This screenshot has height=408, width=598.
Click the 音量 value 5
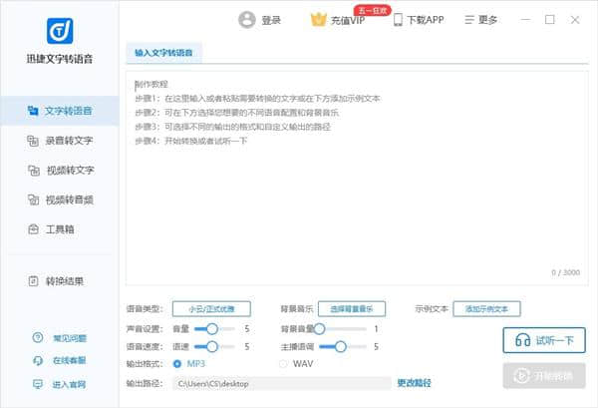click(x=247, y=328)
